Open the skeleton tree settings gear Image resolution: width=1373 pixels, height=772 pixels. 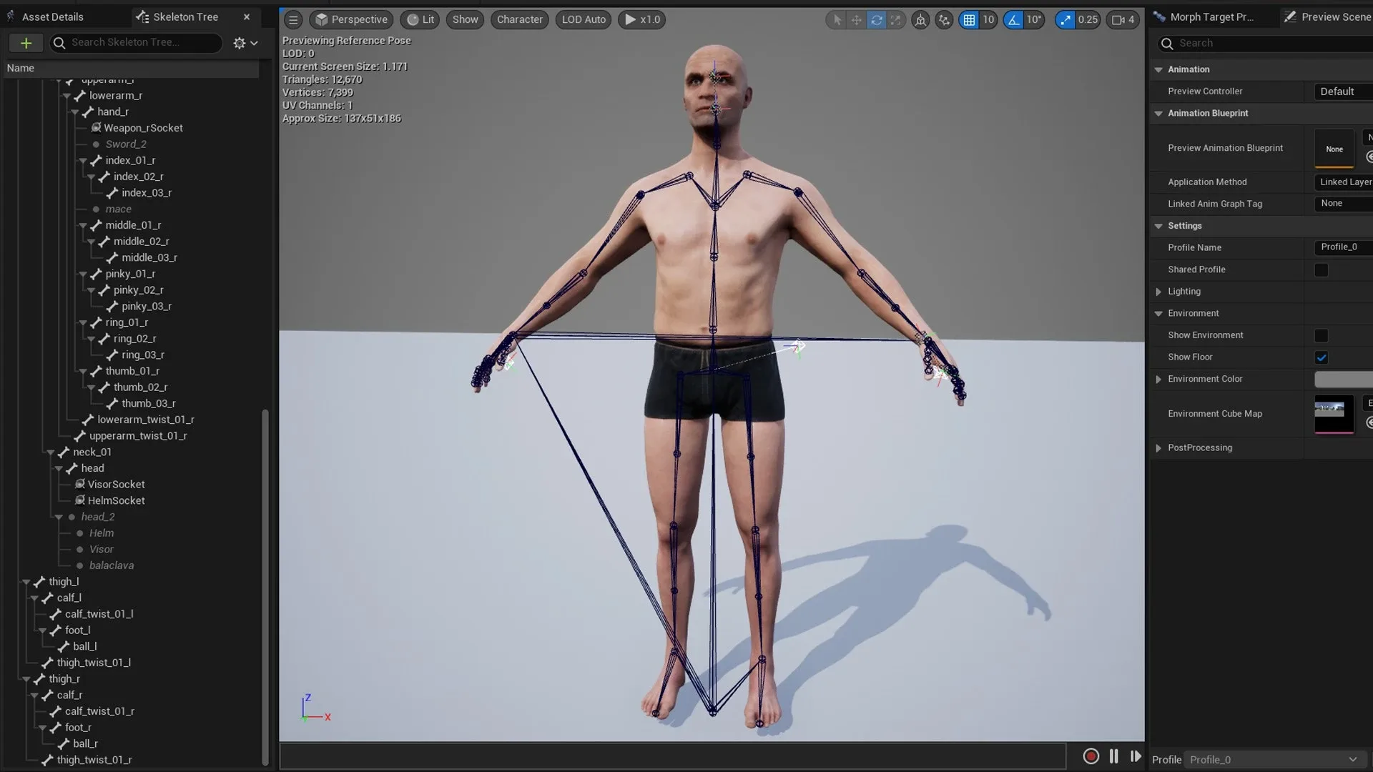245,44
